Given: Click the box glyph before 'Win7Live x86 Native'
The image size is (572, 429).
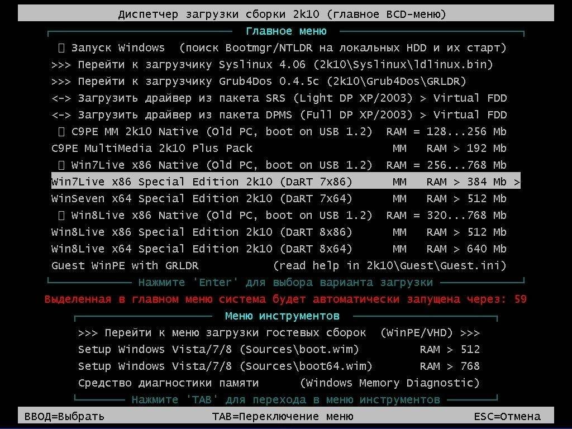Looking at the screenshot, I should 61,165.
